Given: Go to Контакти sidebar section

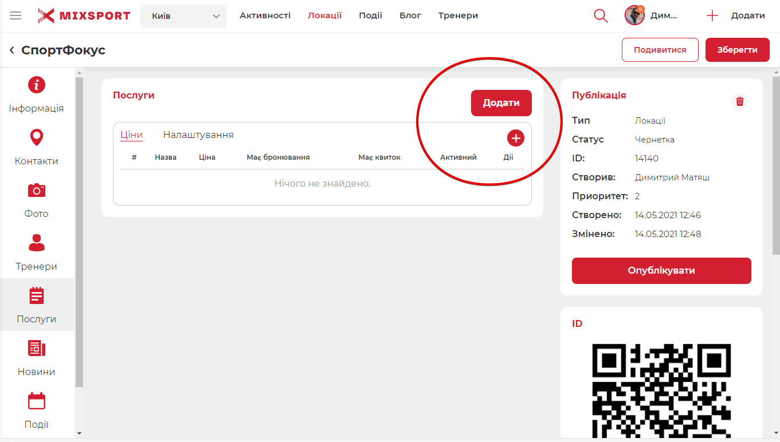Looking at the screenshot, I should [x=37, y=147].
